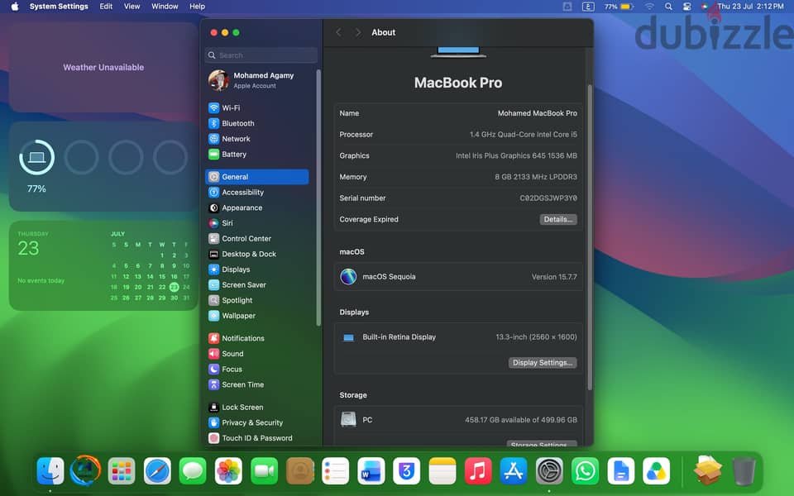
Task: Select Appearance in the sidebar
Action: 257,207
